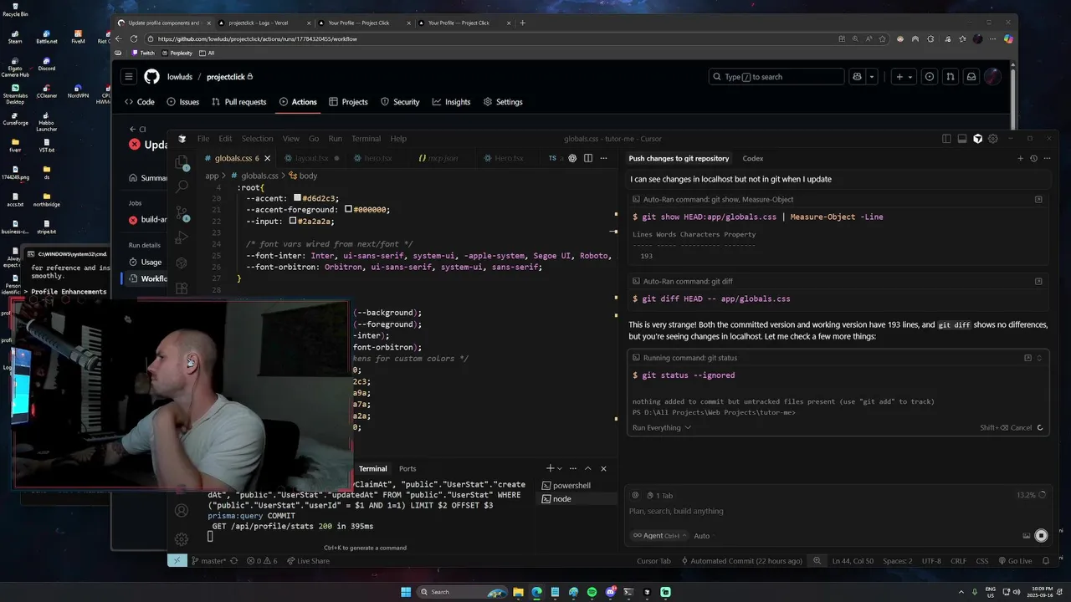Open Agent mode dropdown

660,536
